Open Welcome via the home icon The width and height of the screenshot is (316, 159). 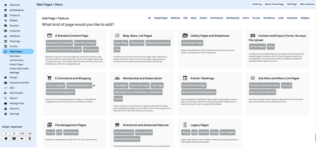coord(6,5)
